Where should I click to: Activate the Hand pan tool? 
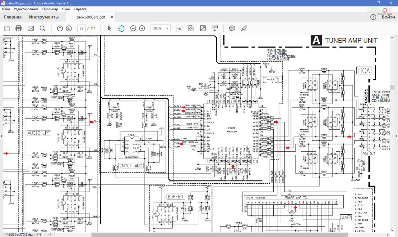click(121, 28)
